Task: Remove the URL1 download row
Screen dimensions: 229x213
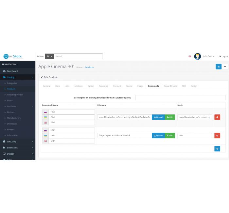Action: pos(217,135)
